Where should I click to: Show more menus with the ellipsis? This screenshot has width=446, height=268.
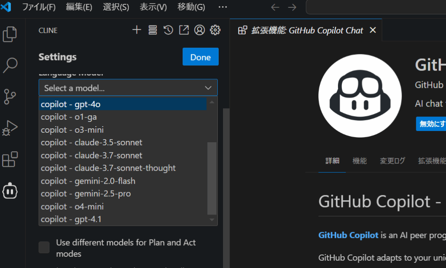point(223,7)
